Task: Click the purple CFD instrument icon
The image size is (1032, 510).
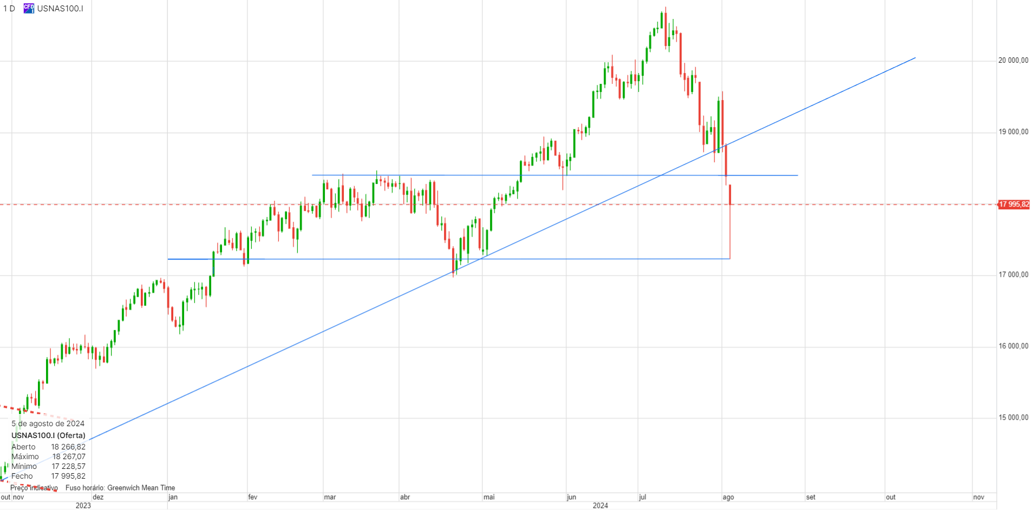Action: 29,8
